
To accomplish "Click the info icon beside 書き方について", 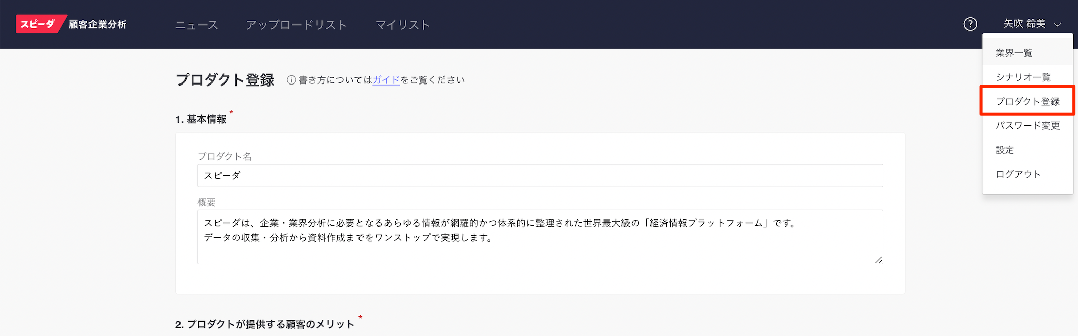I will tap(291, 80).
